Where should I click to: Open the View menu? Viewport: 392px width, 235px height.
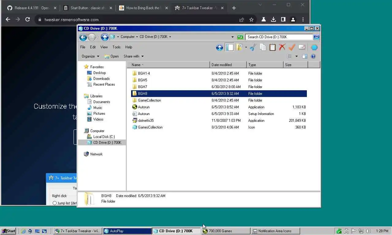pyautogui.click(x=104, y=47)
